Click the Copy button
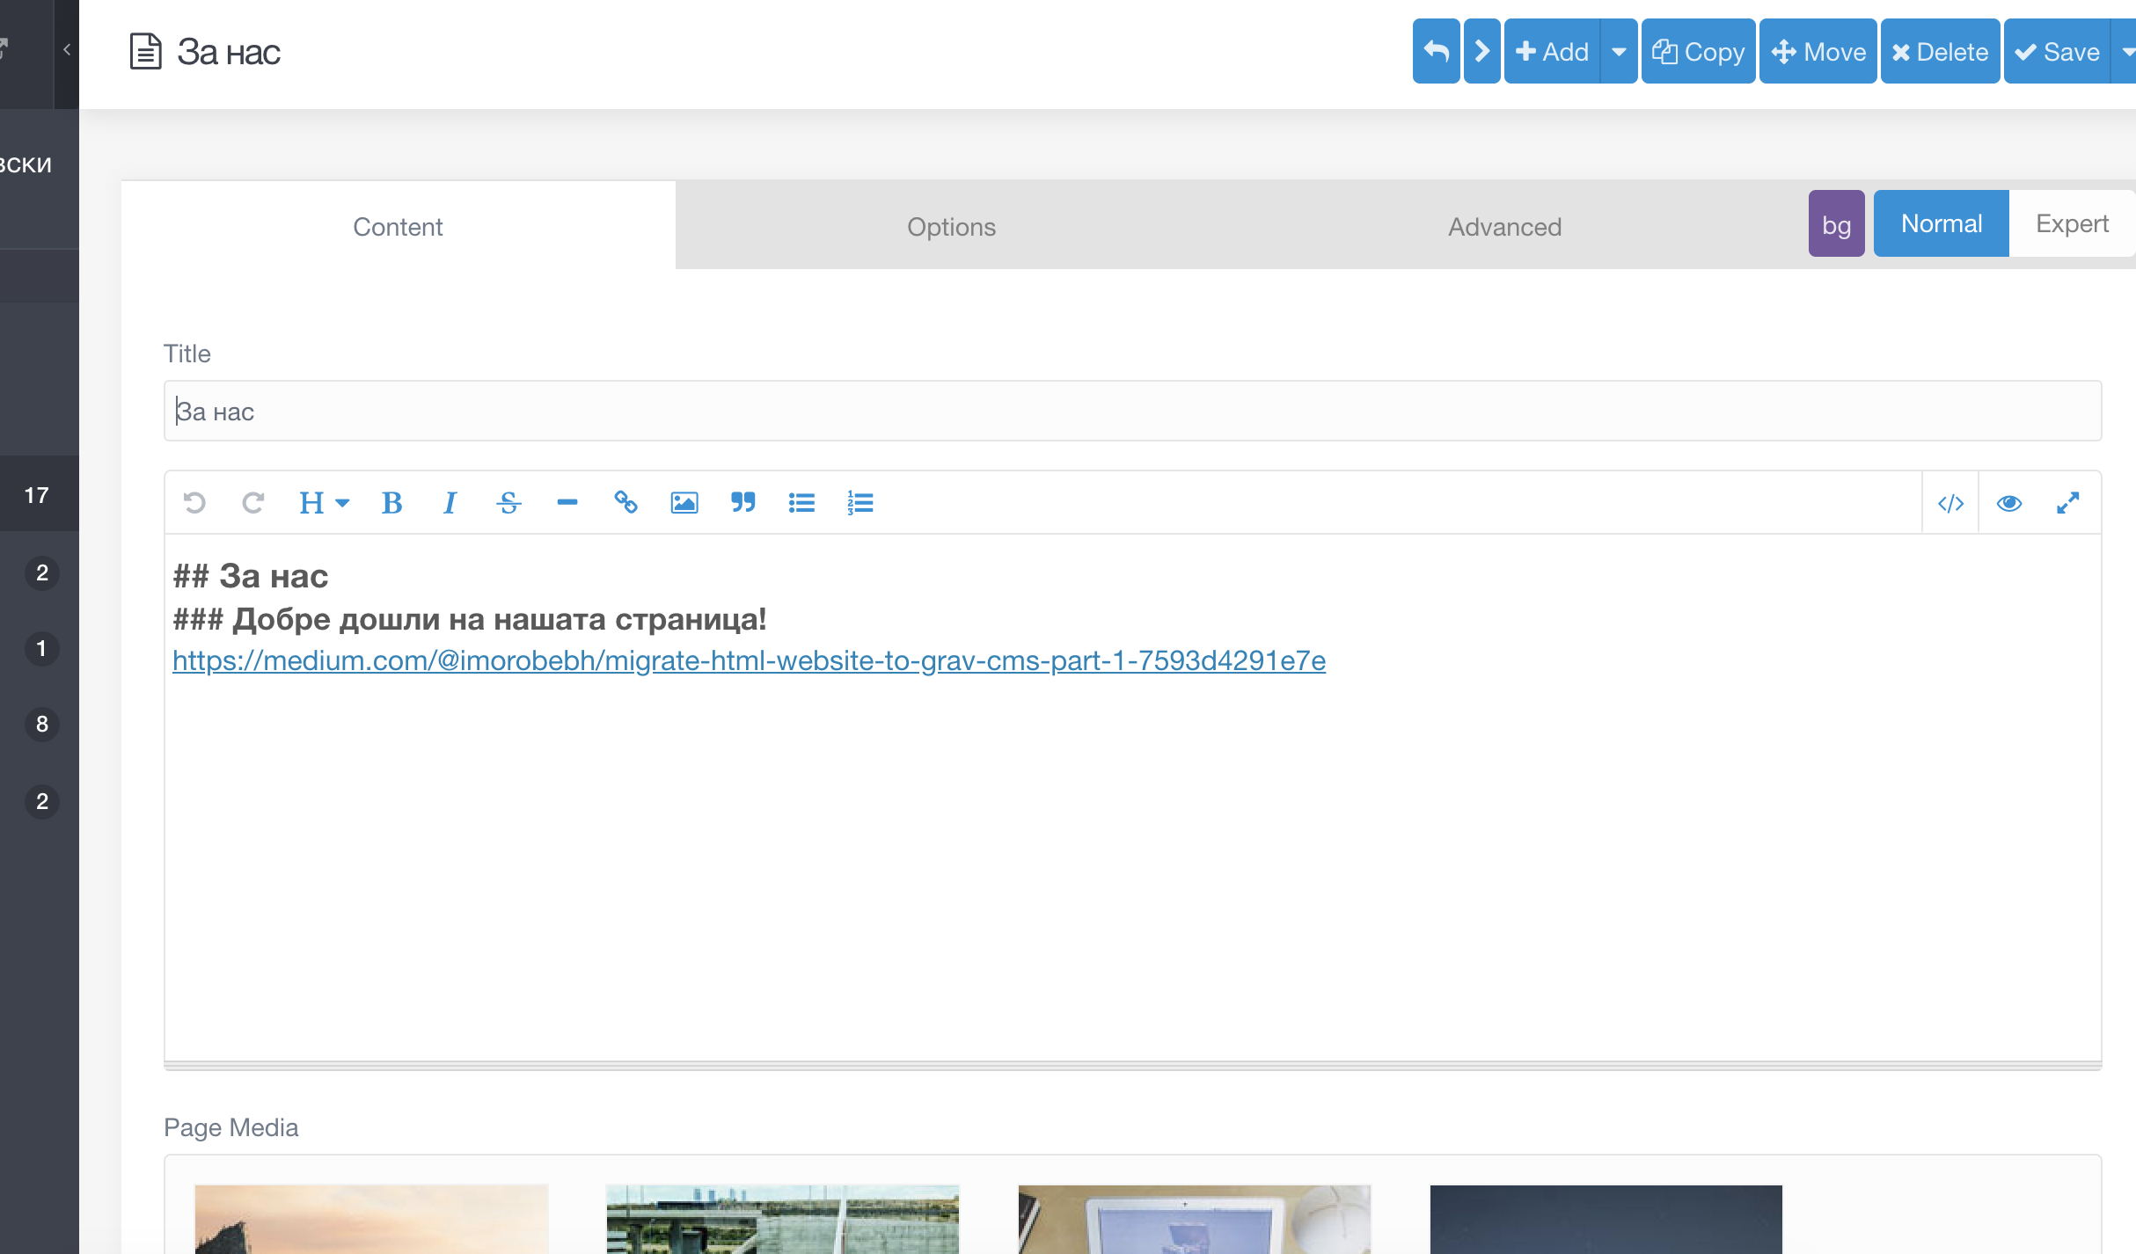2136x1254 pixels. coord(1699,51)
